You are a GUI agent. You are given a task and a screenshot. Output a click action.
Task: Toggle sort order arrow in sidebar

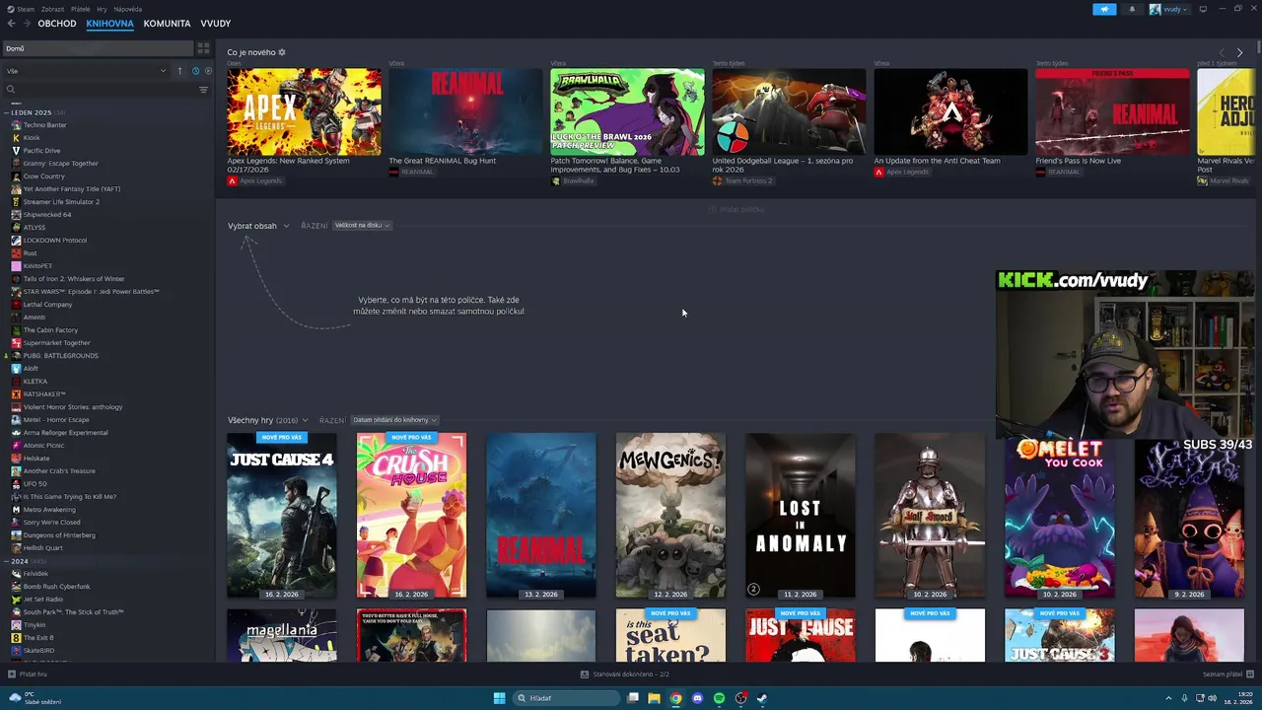coord(179,71)
